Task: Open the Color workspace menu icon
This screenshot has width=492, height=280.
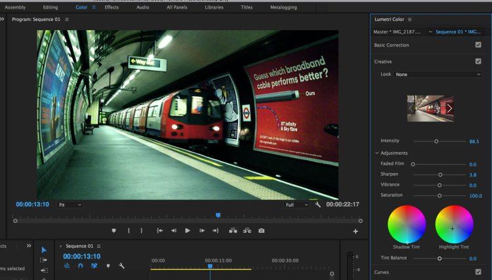Action: tap(94, 7)
